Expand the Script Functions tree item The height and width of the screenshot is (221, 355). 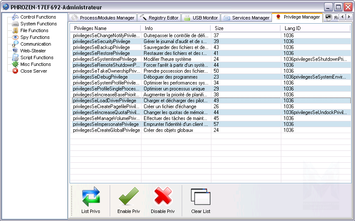37,57
